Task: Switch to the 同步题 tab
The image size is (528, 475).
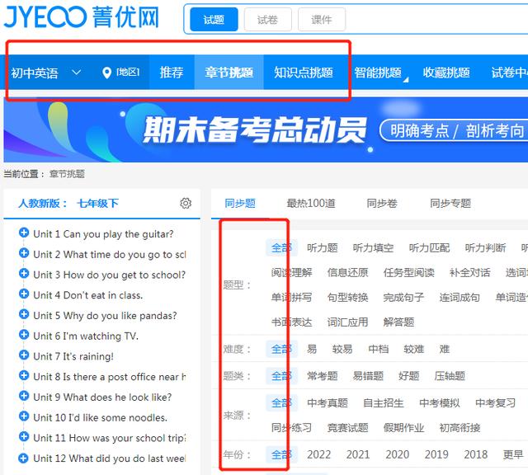Action: click(x=240, y=203)
